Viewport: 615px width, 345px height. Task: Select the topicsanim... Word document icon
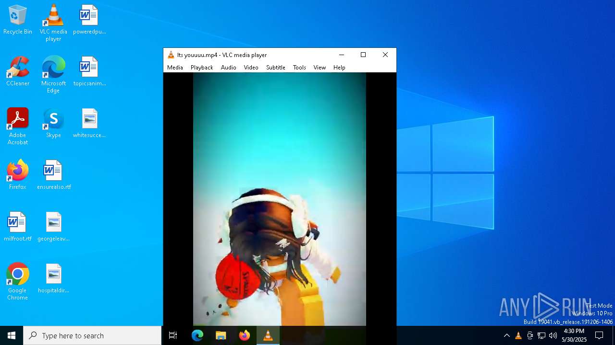(89, 72)
